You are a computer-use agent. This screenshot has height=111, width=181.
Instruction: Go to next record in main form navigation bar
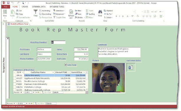[x=27, y=104]
